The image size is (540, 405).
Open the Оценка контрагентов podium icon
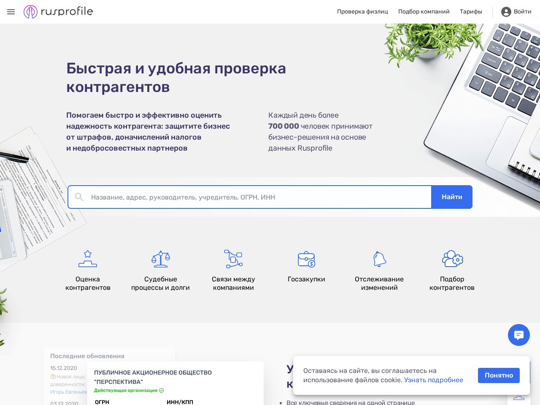click(x=88, y=259)
